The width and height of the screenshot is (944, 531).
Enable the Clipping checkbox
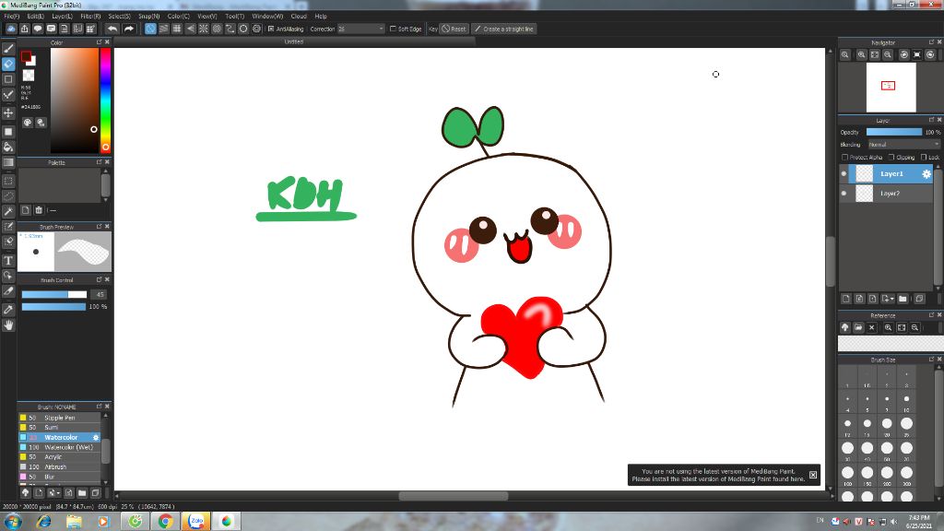[x=891, y=157]
